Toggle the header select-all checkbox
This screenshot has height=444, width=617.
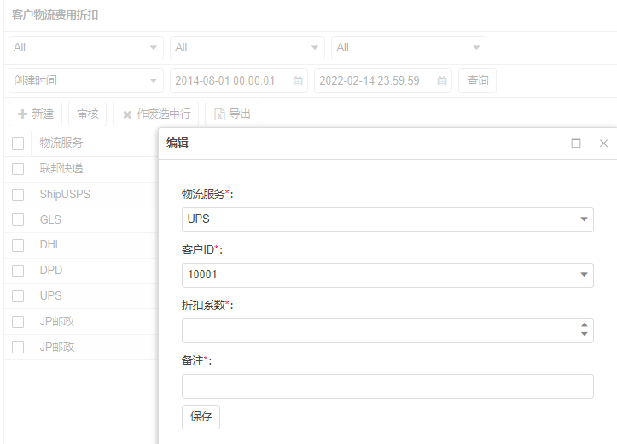(x=18, y=143)
